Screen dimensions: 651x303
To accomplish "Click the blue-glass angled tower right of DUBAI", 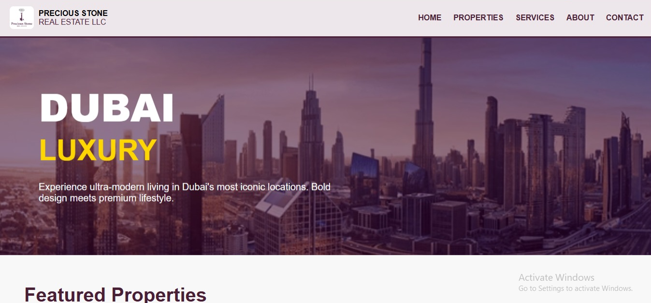I will coord(213,130).
